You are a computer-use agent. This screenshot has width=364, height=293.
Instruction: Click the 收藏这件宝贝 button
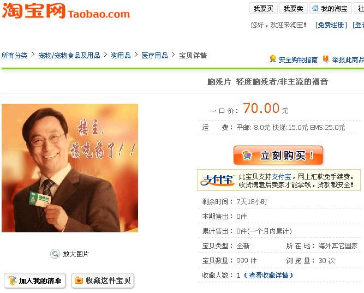(x=103, y=280)
